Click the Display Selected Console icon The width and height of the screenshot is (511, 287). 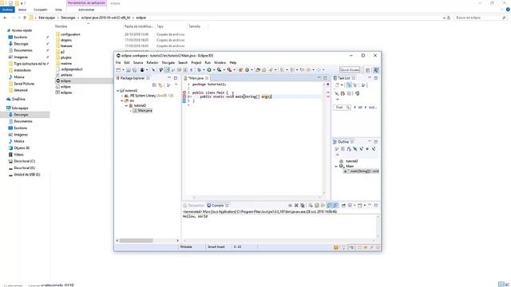point(350,206)
